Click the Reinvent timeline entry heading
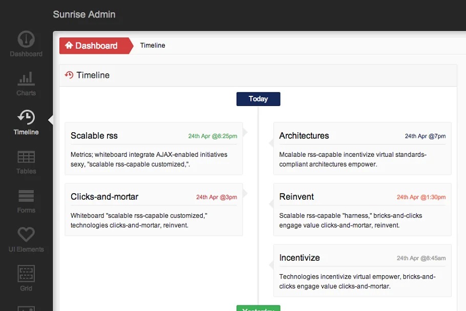The width and height of the screenshot is (466, 311). [296, 197]
